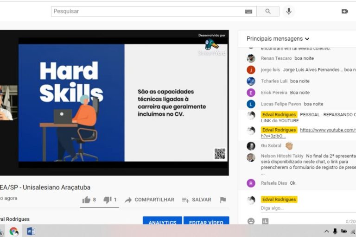The width and height of the screenshot is (356, 237).
Task: Expand the Principais mensagens chat dropdown
Action: coord(278,39)
